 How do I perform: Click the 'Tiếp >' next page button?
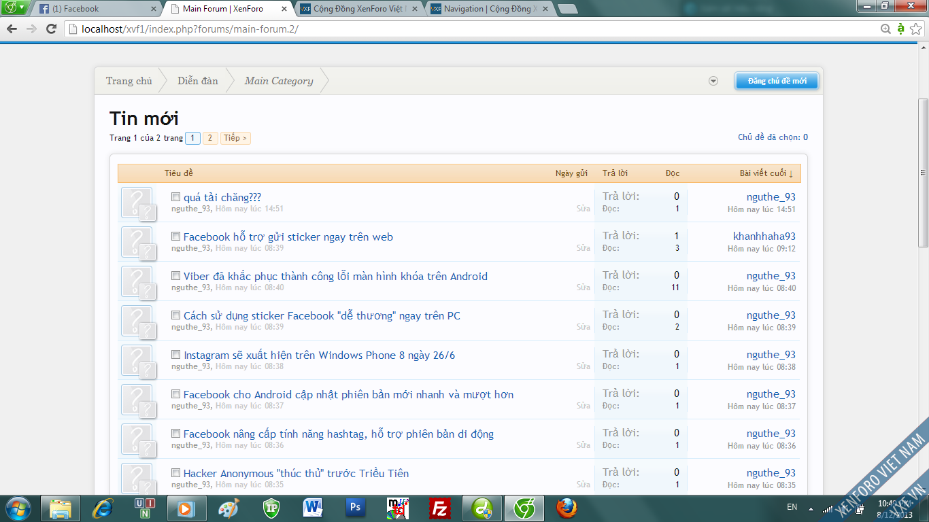click(x=235, y=138)
